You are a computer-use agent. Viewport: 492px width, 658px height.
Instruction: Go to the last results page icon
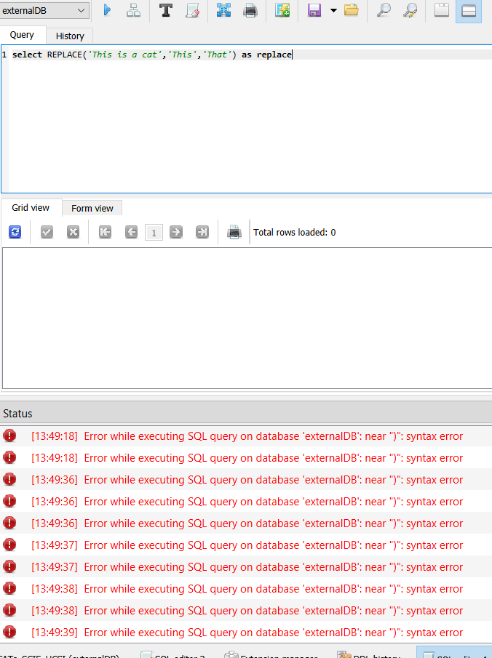pyautogui.click(x=202, y=232)
